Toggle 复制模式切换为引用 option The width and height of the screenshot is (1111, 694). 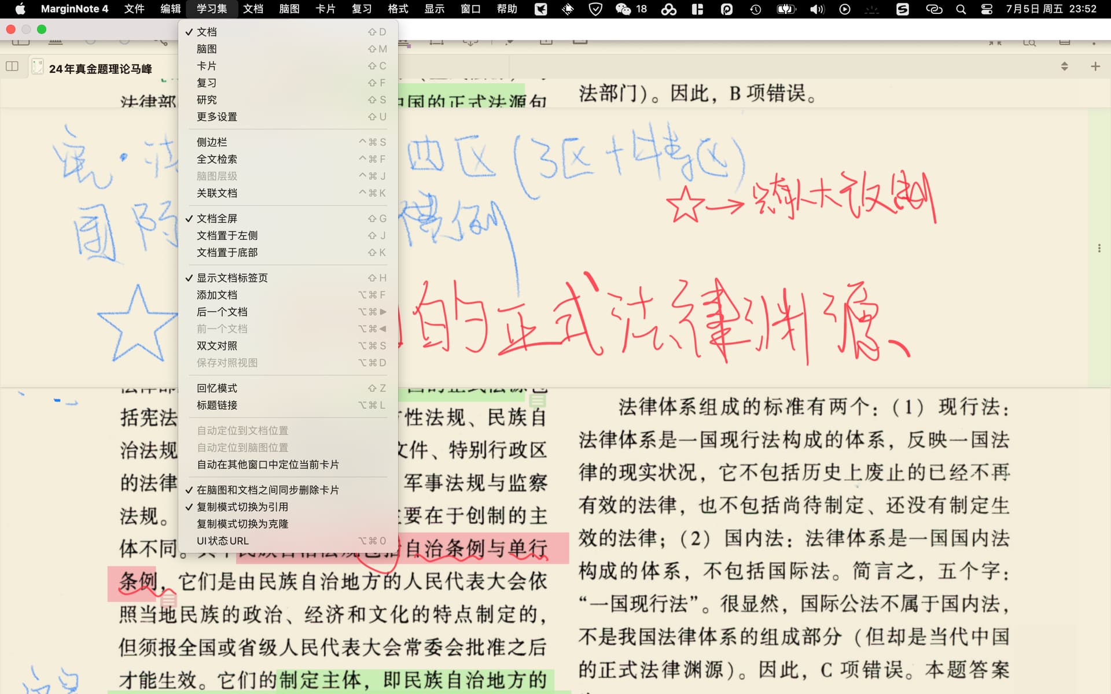(x=288, y=507)
